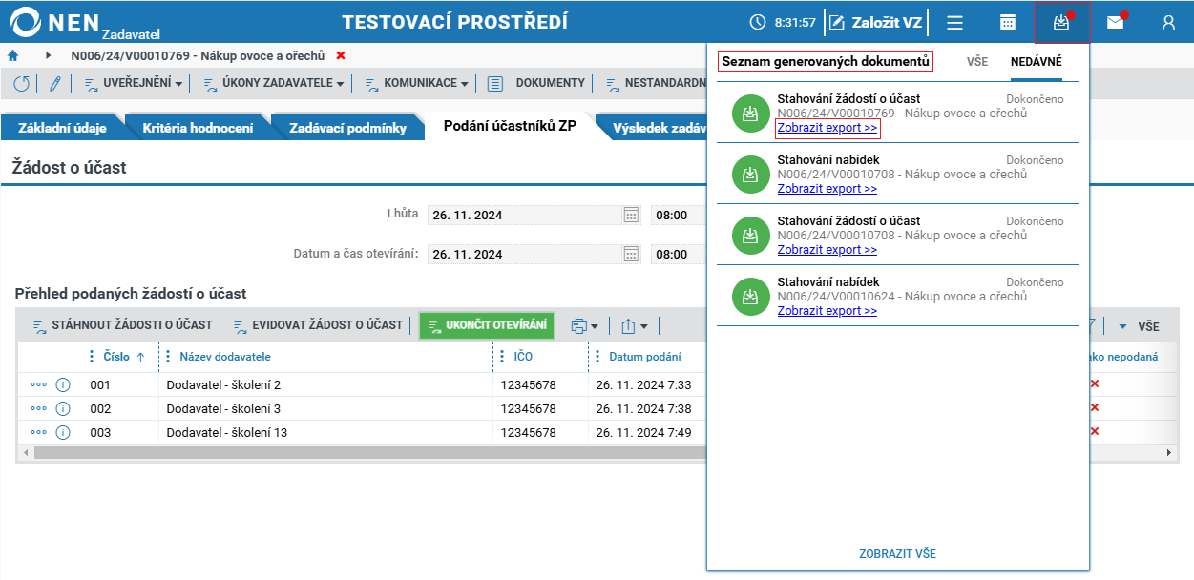Image resolution: width=1194 pixels, height=580 pixels.
Task: Open the Číslo column options dots
Action: click(92, 357)
